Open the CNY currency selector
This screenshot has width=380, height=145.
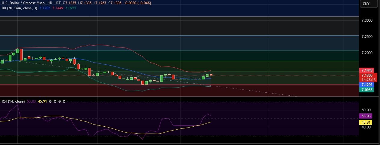tap(366, 4)
